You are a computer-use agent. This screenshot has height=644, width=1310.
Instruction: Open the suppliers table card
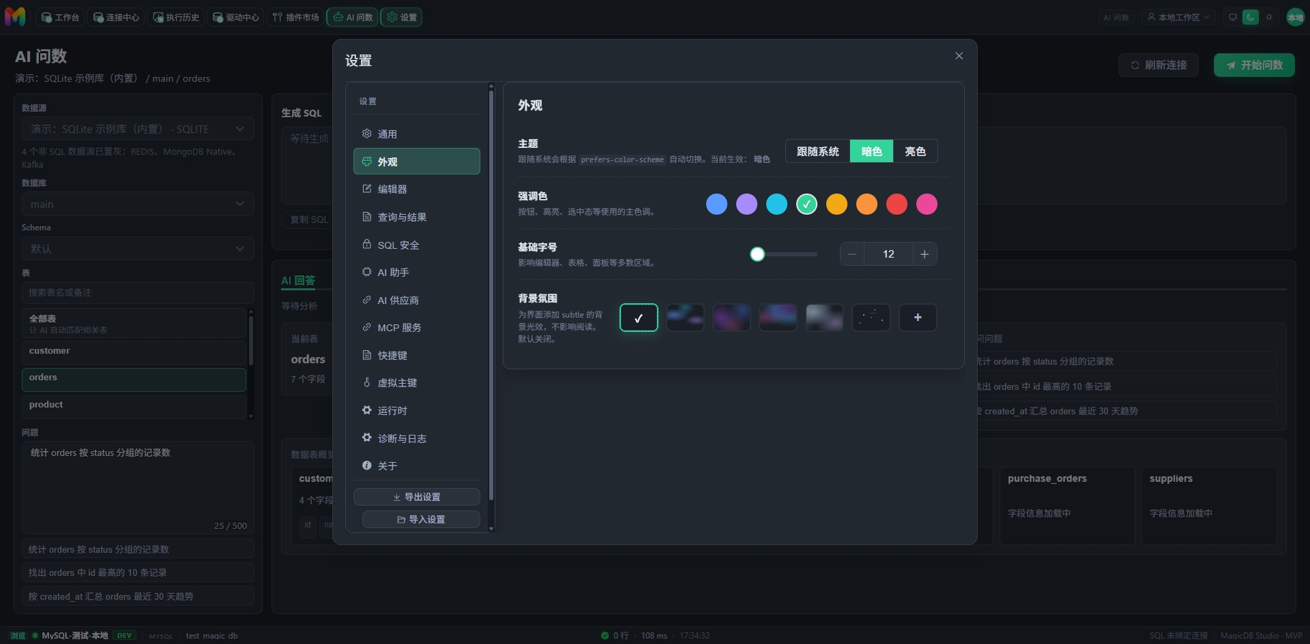[1209, 505]
